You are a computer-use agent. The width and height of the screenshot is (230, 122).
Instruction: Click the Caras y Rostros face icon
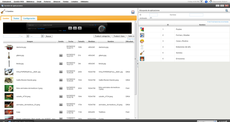click(142, 41)
